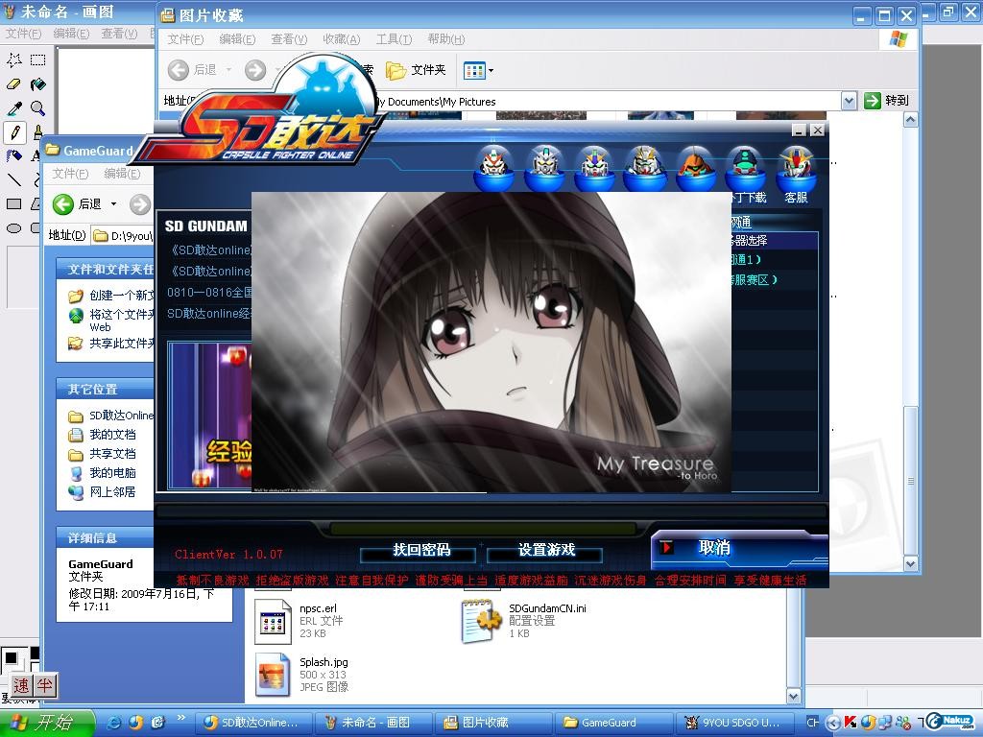983x737 pixels.
Task: Open 网上邻居 link in GameGuard sidebar
Action: pos(112,492)
